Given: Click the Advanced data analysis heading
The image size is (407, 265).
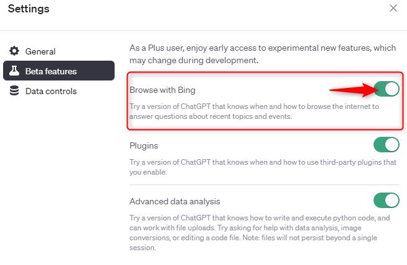Looking at the screenshot, I should click(175, 201).
